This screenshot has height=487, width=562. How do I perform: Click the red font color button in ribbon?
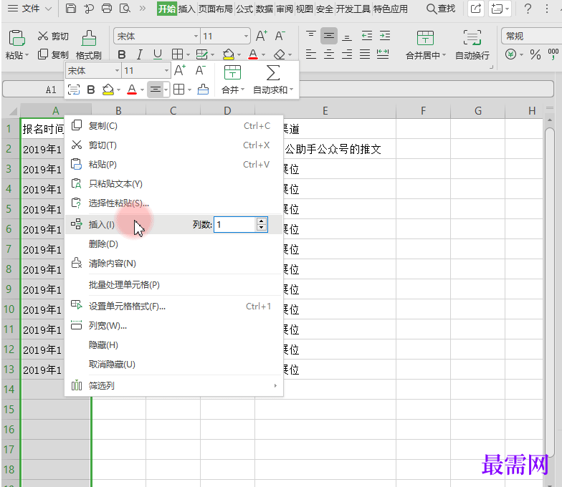tap(252, 54)
